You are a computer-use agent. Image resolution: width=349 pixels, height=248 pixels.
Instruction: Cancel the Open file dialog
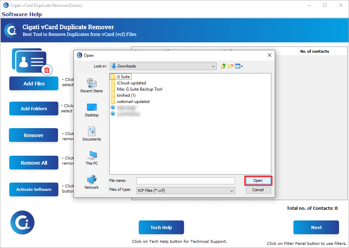point(258,190)
